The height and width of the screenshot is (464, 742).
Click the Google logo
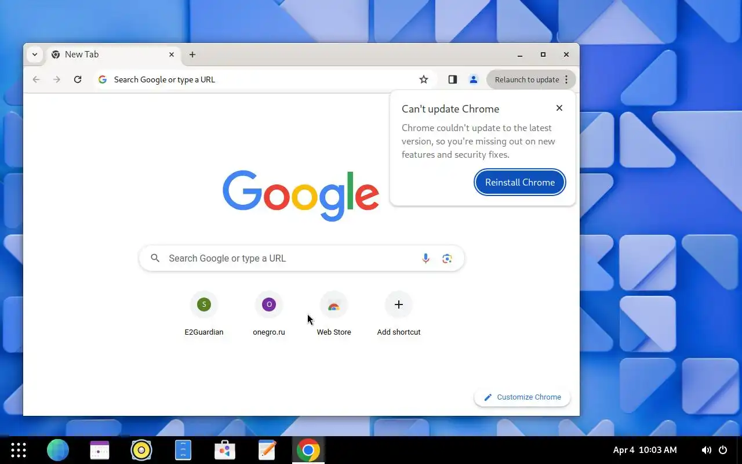[301, 195]
